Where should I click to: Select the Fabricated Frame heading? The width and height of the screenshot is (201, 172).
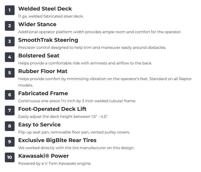pyautogui.click(x=43, y=93)
